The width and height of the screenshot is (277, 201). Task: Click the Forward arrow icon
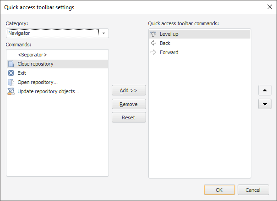[x=153, y=52]
